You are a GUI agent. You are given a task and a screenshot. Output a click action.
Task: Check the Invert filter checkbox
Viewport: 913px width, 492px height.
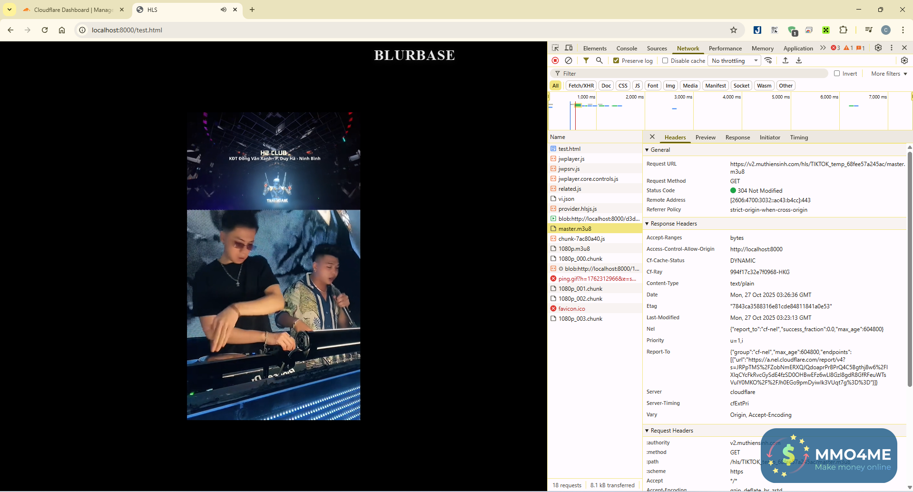coord(837,73)
